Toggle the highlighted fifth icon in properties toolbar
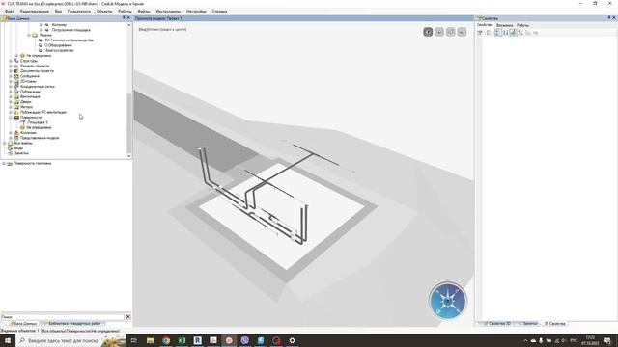Image resolution: width=618 pixels, height=347 pixels. tap(513, 33)
